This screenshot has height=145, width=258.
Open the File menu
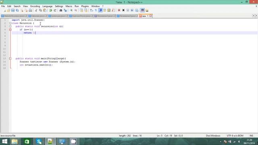(3, 6)
